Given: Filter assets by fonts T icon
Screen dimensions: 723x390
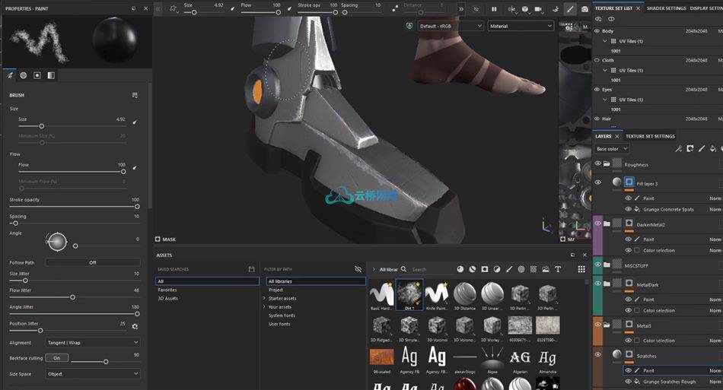Looking at the screenshot, I should [558, 269].
